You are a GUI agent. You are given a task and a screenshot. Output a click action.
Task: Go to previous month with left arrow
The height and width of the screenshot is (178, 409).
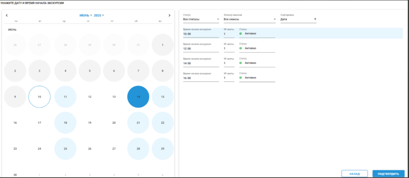tap(7, 16)
